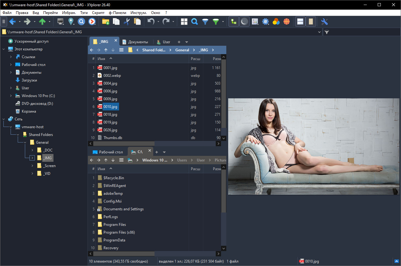Click the General breadcrumb segment
401x266 pixels.
coord(182,50)
